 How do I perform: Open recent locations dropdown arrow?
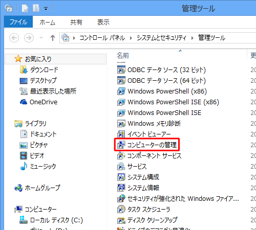(x=41, y=38)
